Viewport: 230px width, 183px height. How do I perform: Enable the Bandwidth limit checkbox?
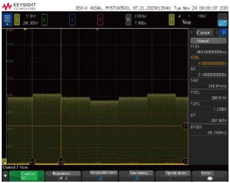(x=100, y=178)
